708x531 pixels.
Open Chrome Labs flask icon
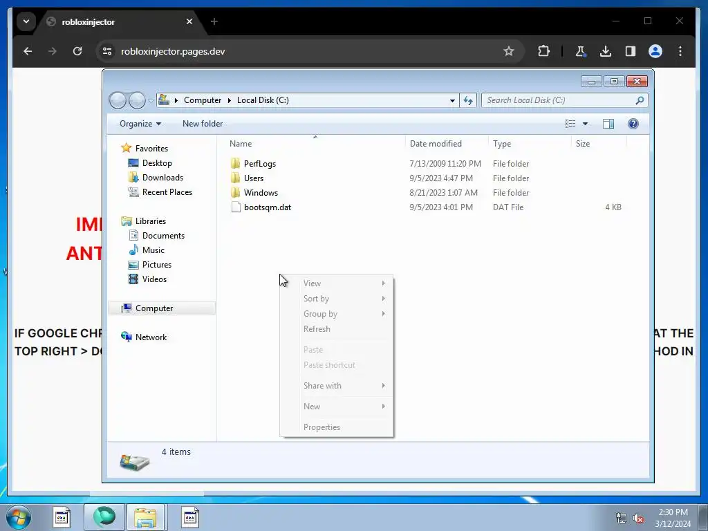[x=581, y=51]
